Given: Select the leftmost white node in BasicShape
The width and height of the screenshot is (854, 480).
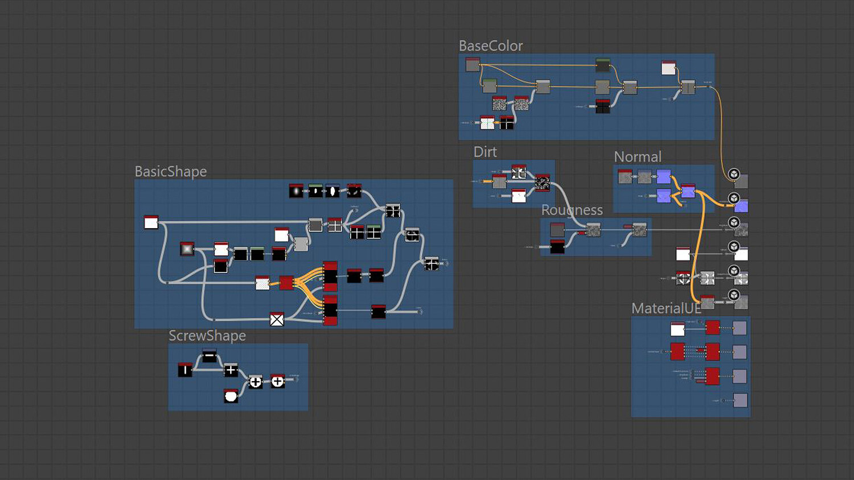Looking at the screenshot, I should point(151,222).
